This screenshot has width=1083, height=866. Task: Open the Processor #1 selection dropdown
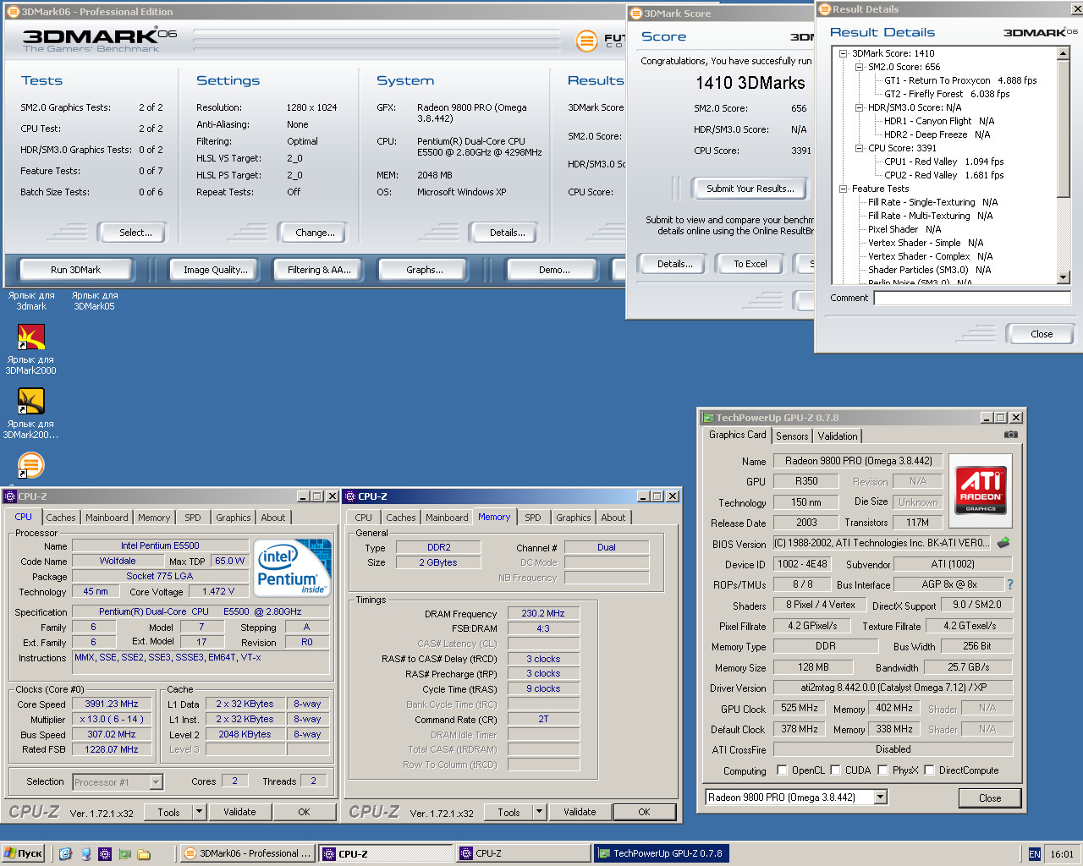click(156, 782)
